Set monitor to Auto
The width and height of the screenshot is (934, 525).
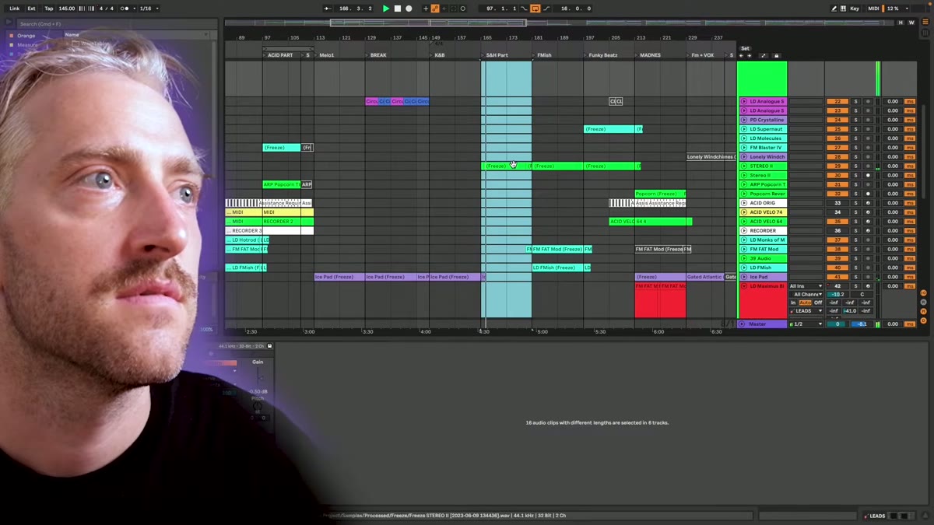806,303
